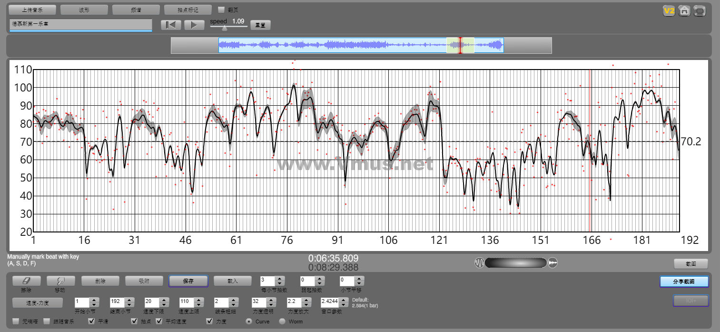Screen dimensions: 720x332
Task: Enable the 翻页 page-turn checkbox
Action: pos(221,10)
